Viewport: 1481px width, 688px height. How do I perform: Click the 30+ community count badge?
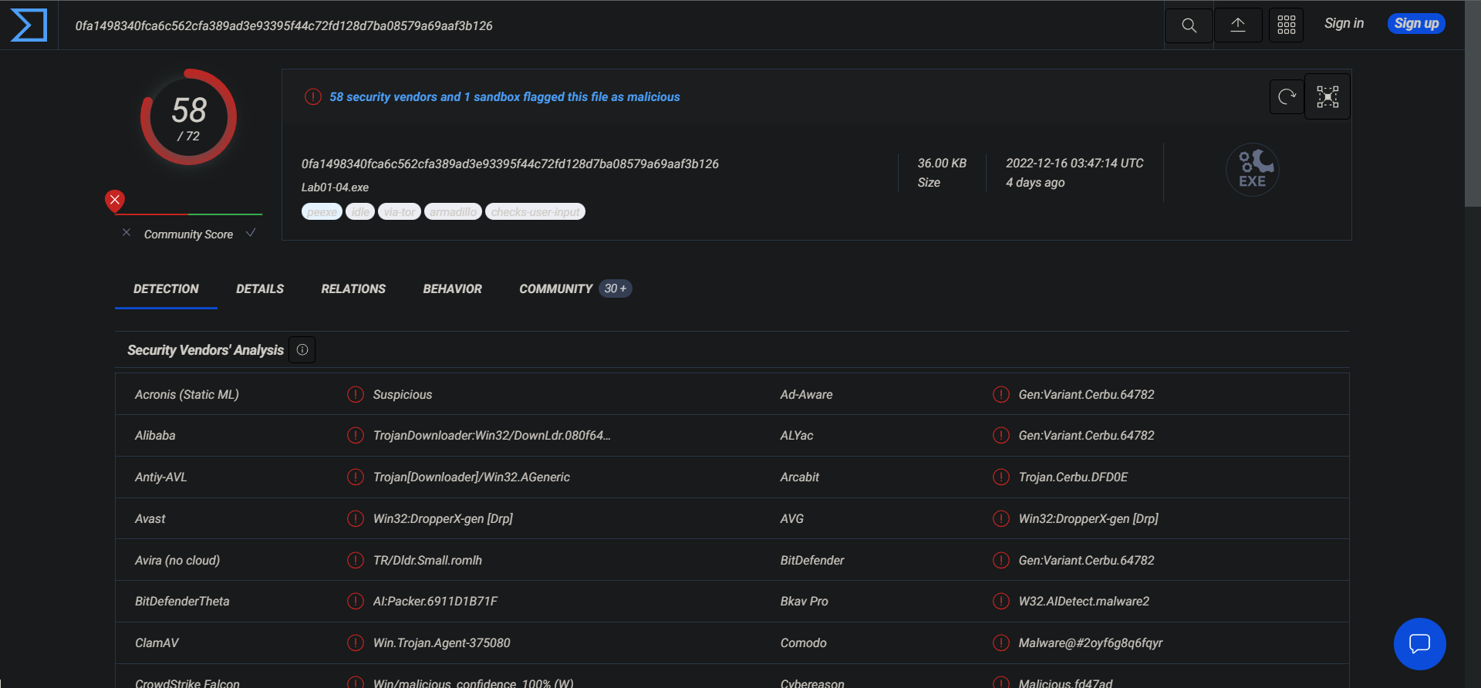coord(616,288)
